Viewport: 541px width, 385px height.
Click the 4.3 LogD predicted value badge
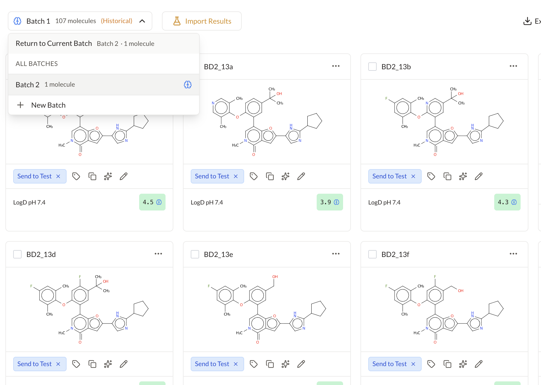pyautogui.click(x=507, y=202)
